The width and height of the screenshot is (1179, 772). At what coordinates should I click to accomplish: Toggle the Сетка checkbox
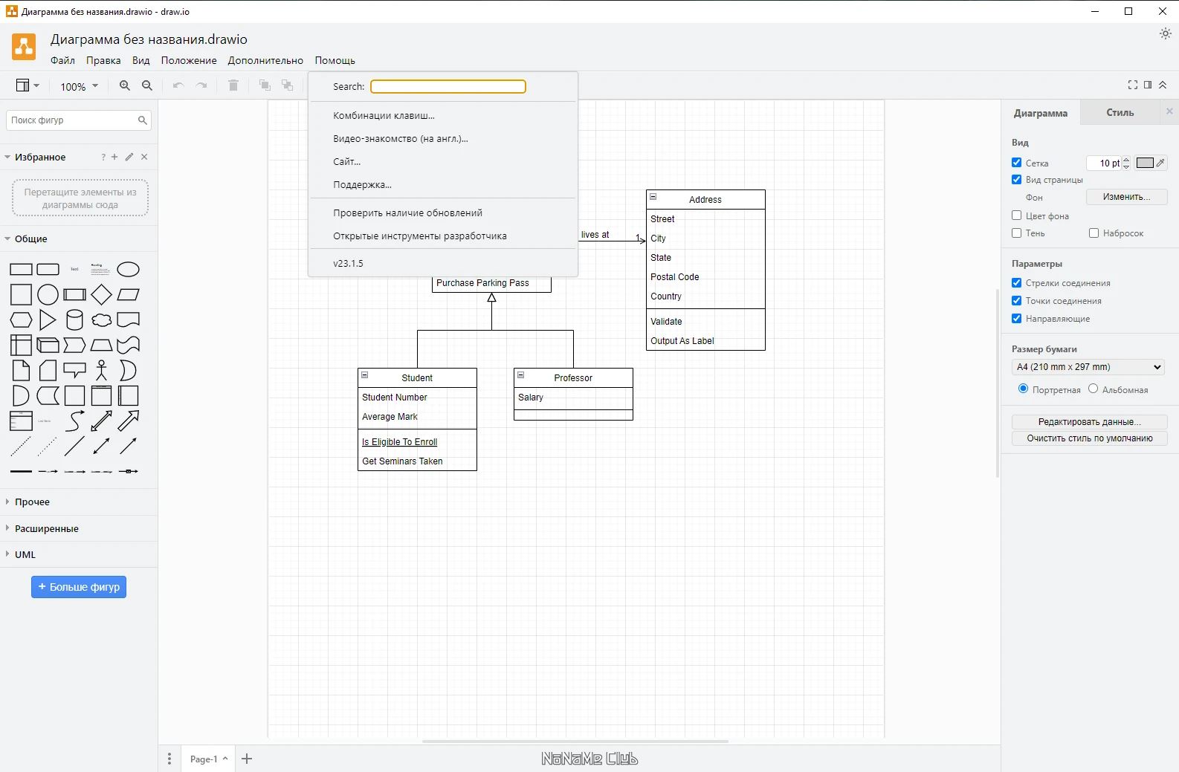point(1016,162)
